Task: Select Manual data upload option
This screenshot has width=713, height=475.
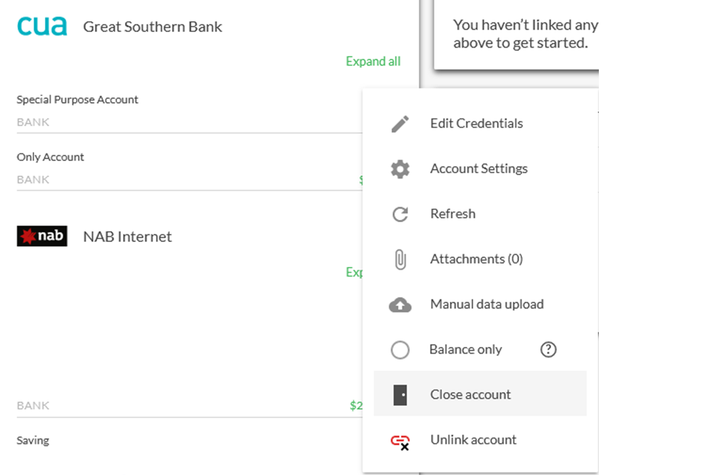Action: tap(480, 304)
